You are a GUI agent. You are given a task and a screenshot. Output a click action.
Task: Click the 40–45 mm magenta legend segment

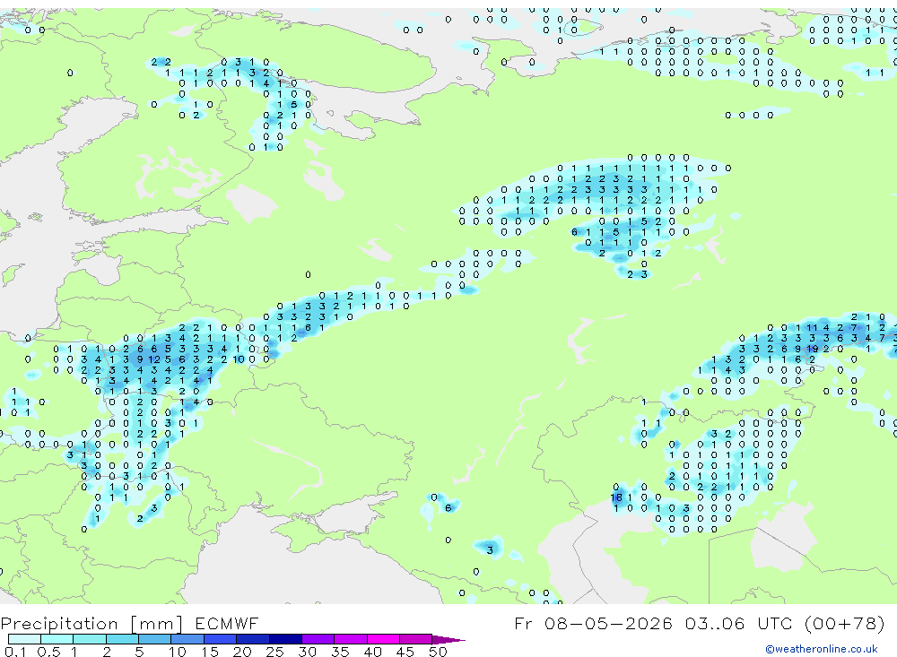[x=383, y=639]
